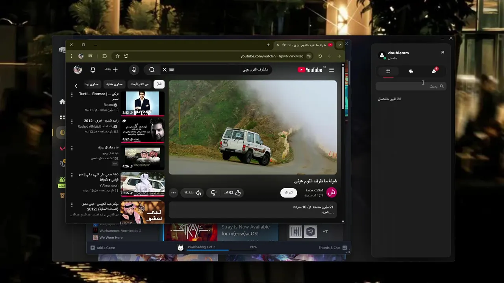This screenshot has width=504, height=283.
Task: Open browser media control icon
Action: pyautogui.click(x=91, y=56)
